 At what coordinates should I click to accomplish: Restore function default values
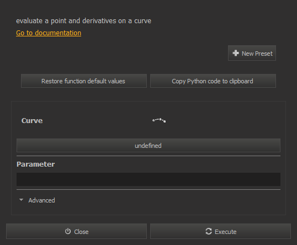pyautogui.click(x=84, y=81)
